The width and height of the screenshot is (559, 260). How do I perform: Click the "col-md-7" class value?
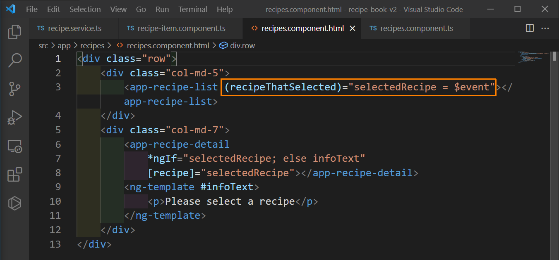194,130
